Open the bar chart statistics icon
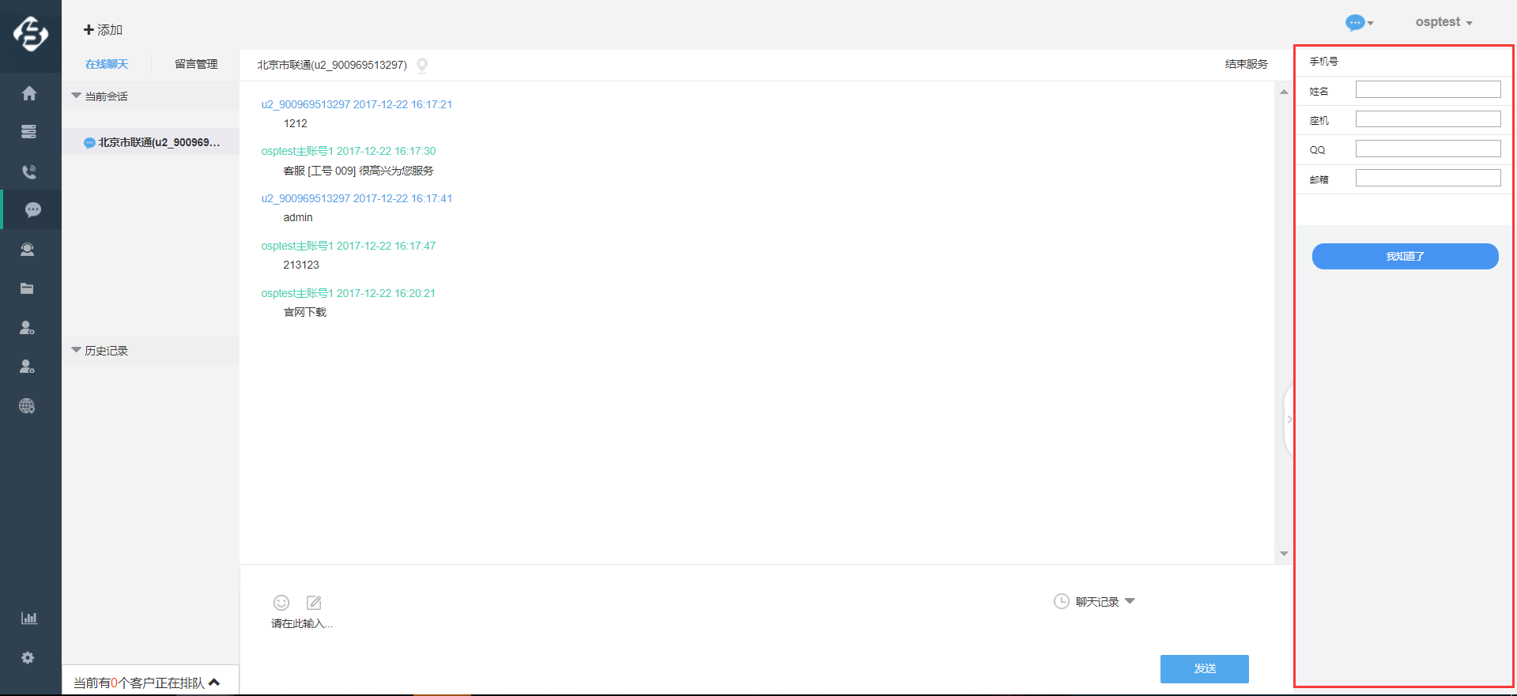Image resolution: width=1517 pixels, height=696 pixels. click(x=29, y=618)
